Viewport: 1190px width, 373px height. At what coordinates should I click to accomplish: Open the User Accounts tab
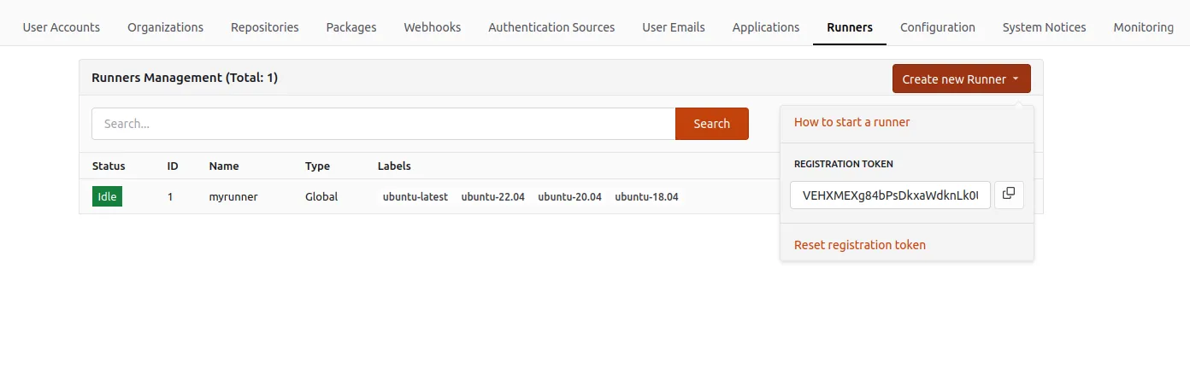[x=61, y=27]
